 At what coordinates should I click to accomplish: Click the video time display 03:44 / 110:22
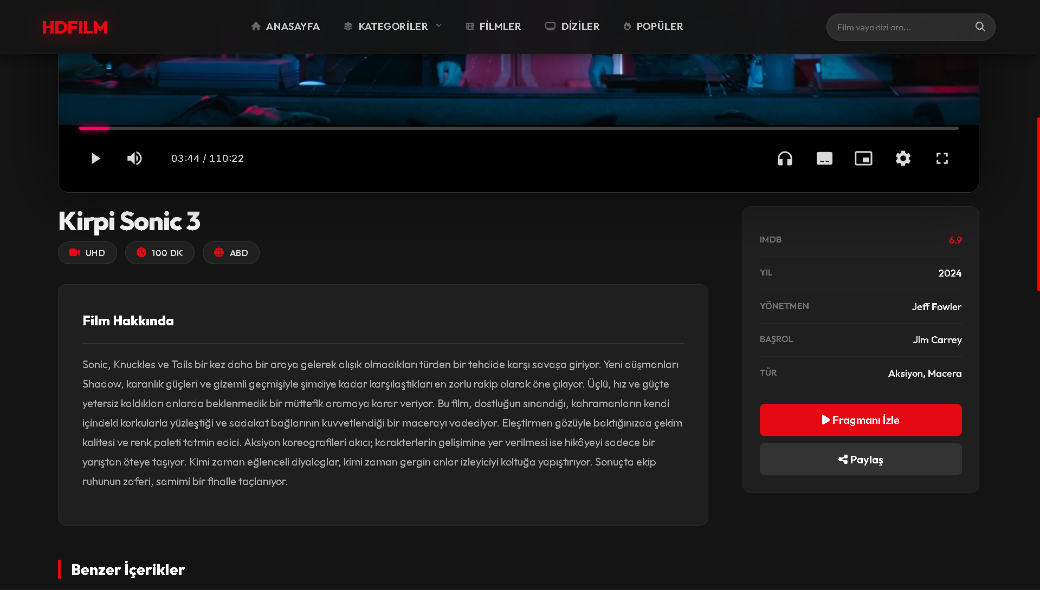click(x=208, y=159)
